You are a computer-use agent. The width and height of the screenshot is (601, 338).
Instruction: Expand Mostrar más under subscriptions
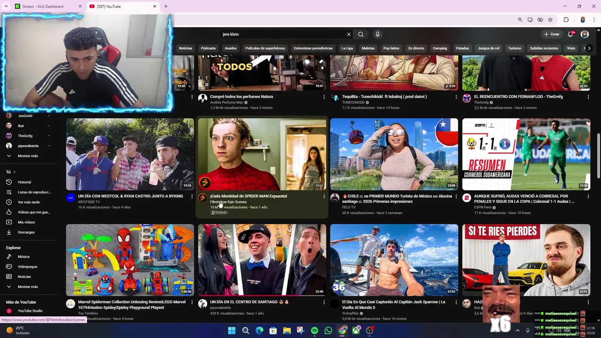[28, 156]
